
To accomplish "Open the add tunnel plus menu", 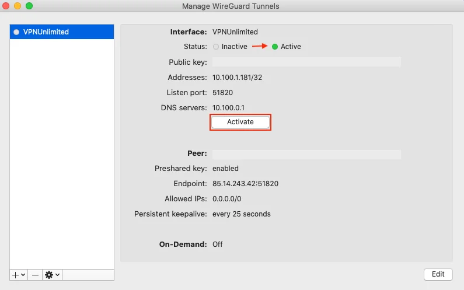I will coord(19,274).
